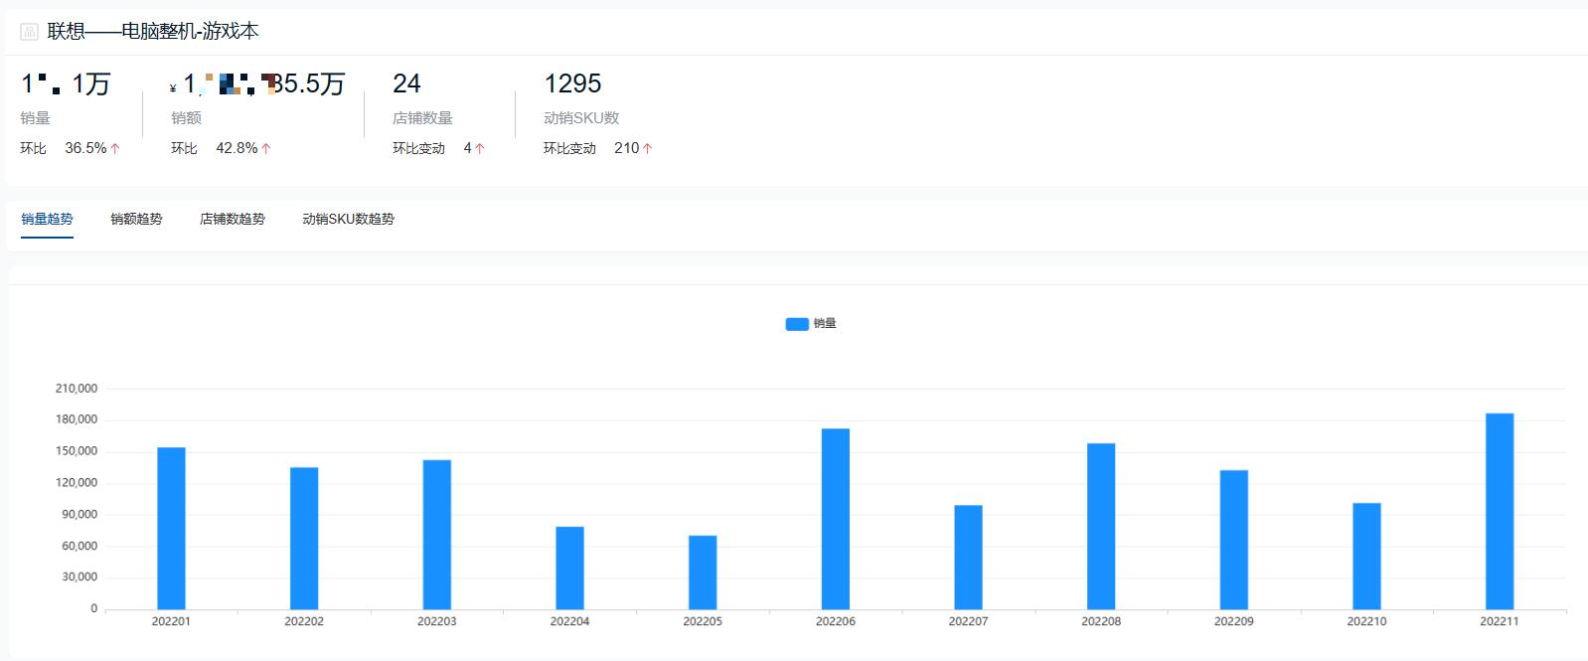Click the 销量 up arrow beside 36.5%

coord(115,148)
